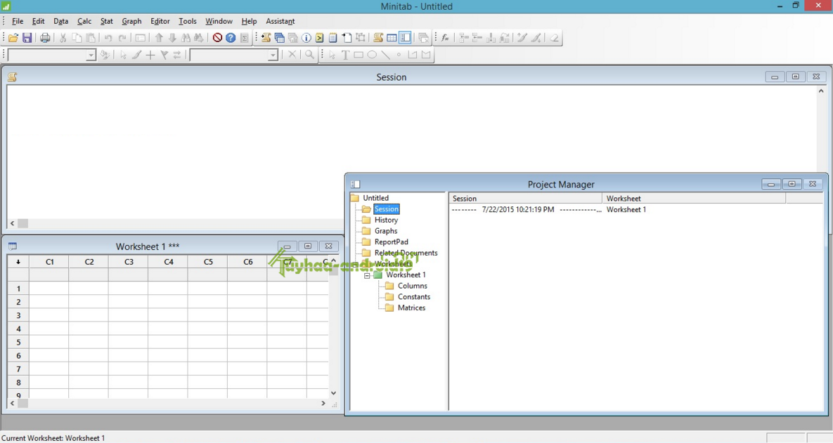Click the Open Project folder icon
The image size is (833, 443).
(x=13, y=38)
